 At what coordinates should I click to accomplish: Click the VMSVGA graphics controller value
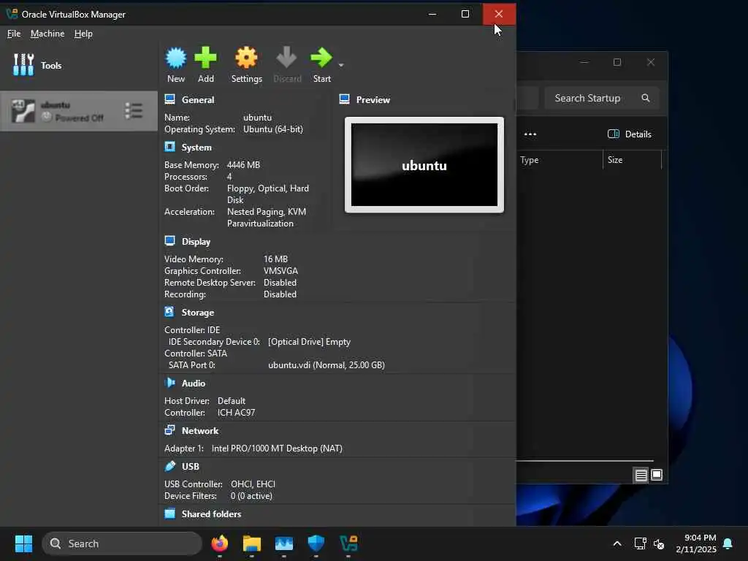pos(280,271)
